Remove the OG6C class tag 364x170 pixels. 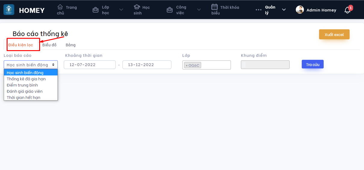pos(187,65)
